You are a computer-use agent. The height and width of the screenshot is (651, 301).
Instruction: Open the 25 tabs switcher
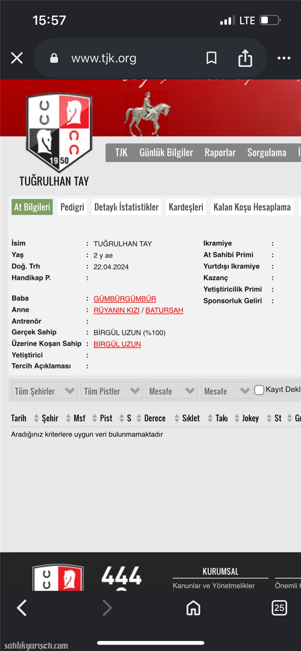click(x=279, y=608)
